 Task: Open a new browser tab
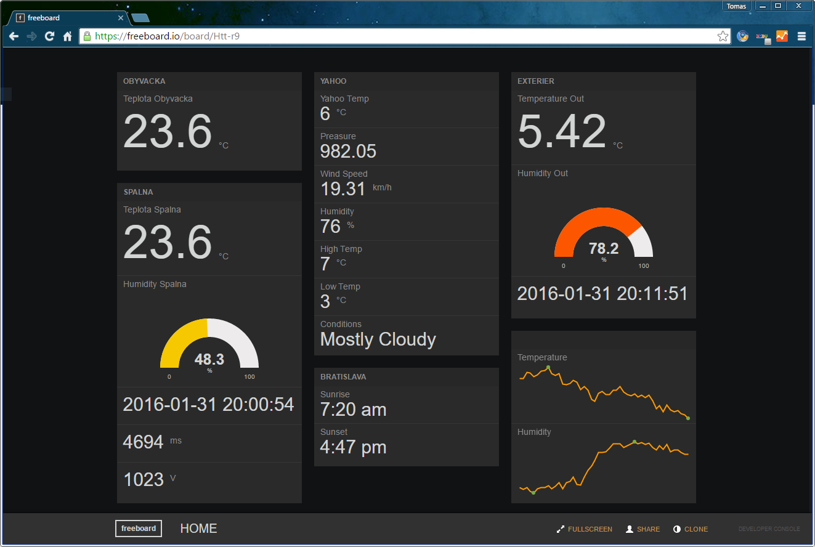click(140, 18)
